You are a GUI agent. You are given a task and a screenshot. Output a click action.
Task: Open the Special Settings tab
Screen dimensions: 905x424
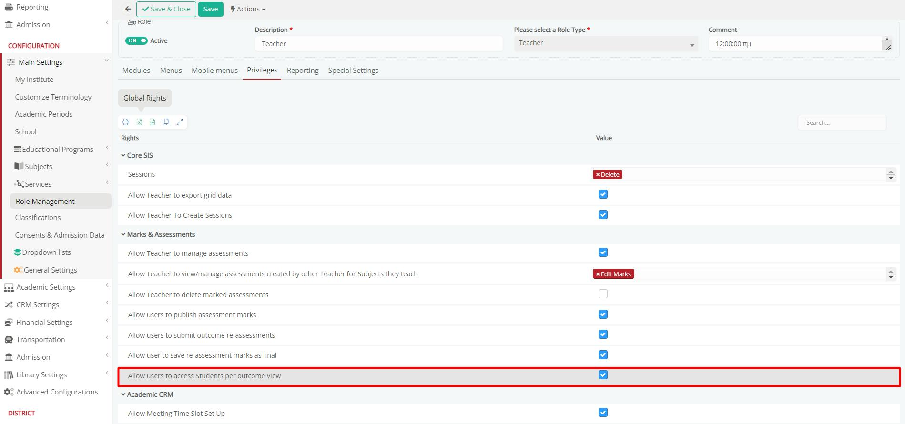pyautogui.click(x=353, y=71)
